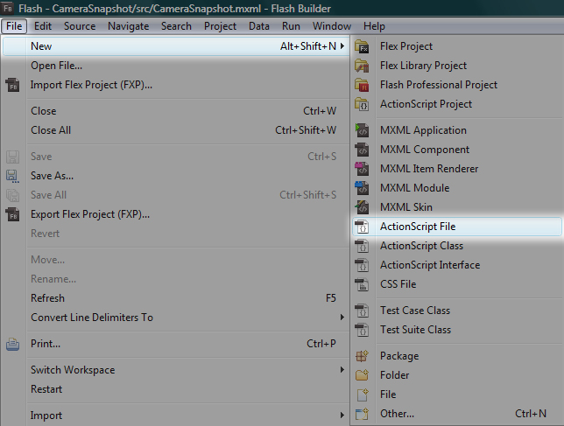This screenshot has width=564, height=426.
Task: Click the MXML Skin icon
Action: (x=362, y=207)
